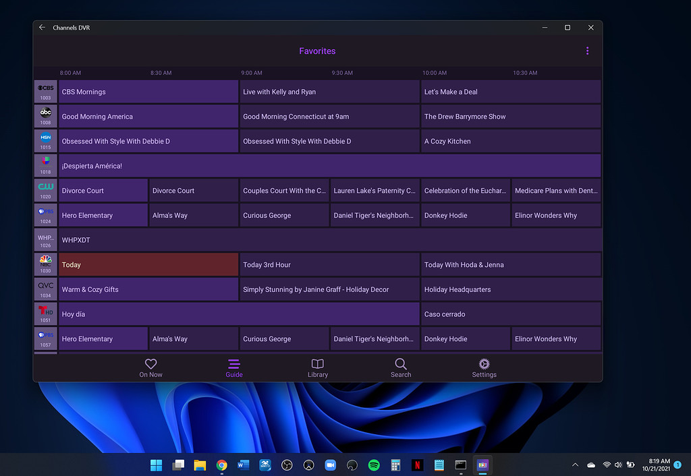Open Settings via the gear icon

point(484,363)
